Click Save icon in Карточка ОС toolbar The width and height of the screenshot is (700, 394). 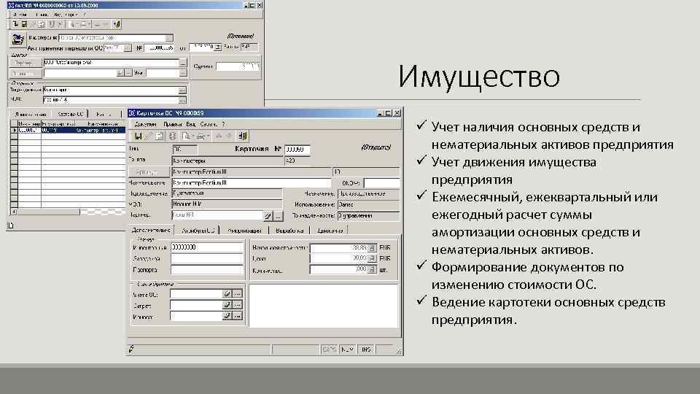click(x=138, y=136)
